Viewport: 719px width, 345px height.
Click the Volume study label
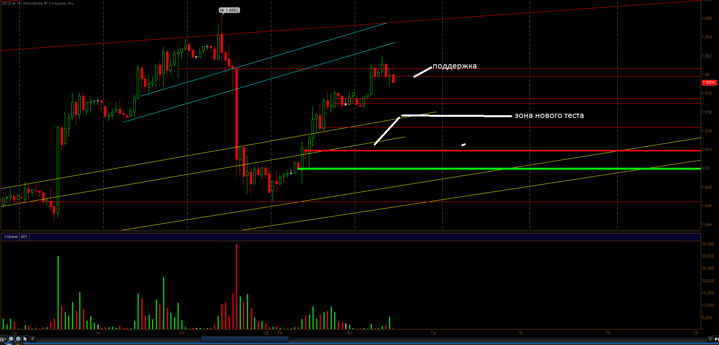(x=11, y=237)
